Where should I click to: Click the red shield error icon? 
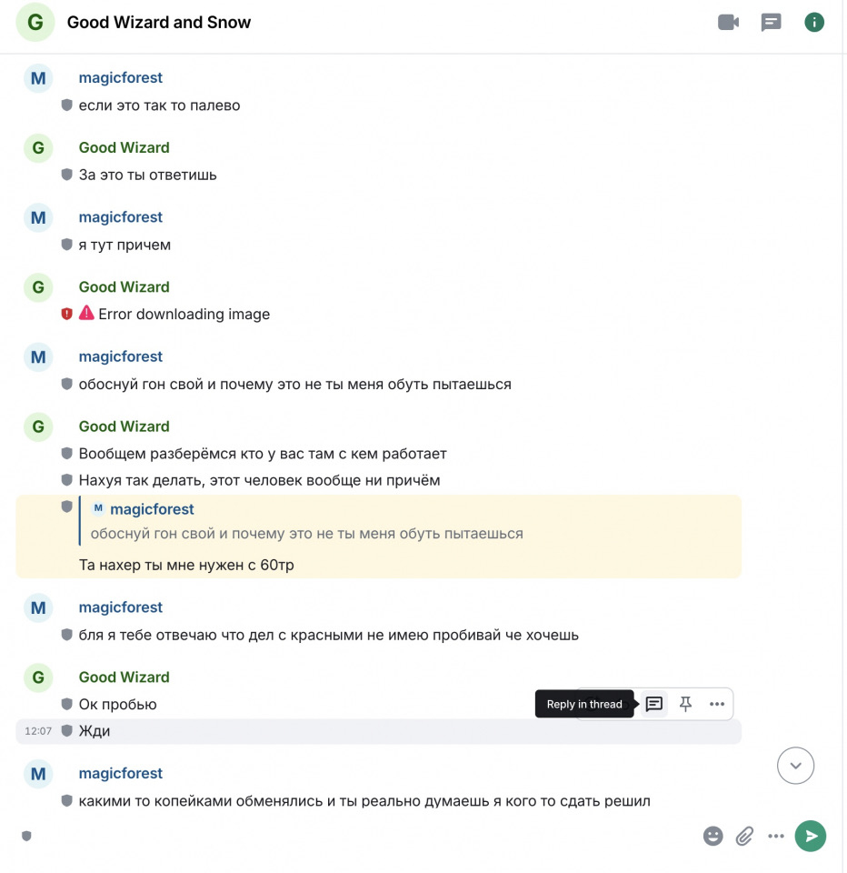pos(66,314)
